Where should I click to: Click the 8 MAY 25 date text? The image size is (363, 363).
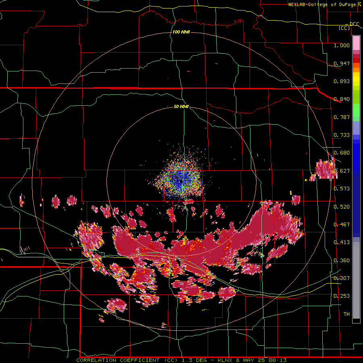coord(250,360)
